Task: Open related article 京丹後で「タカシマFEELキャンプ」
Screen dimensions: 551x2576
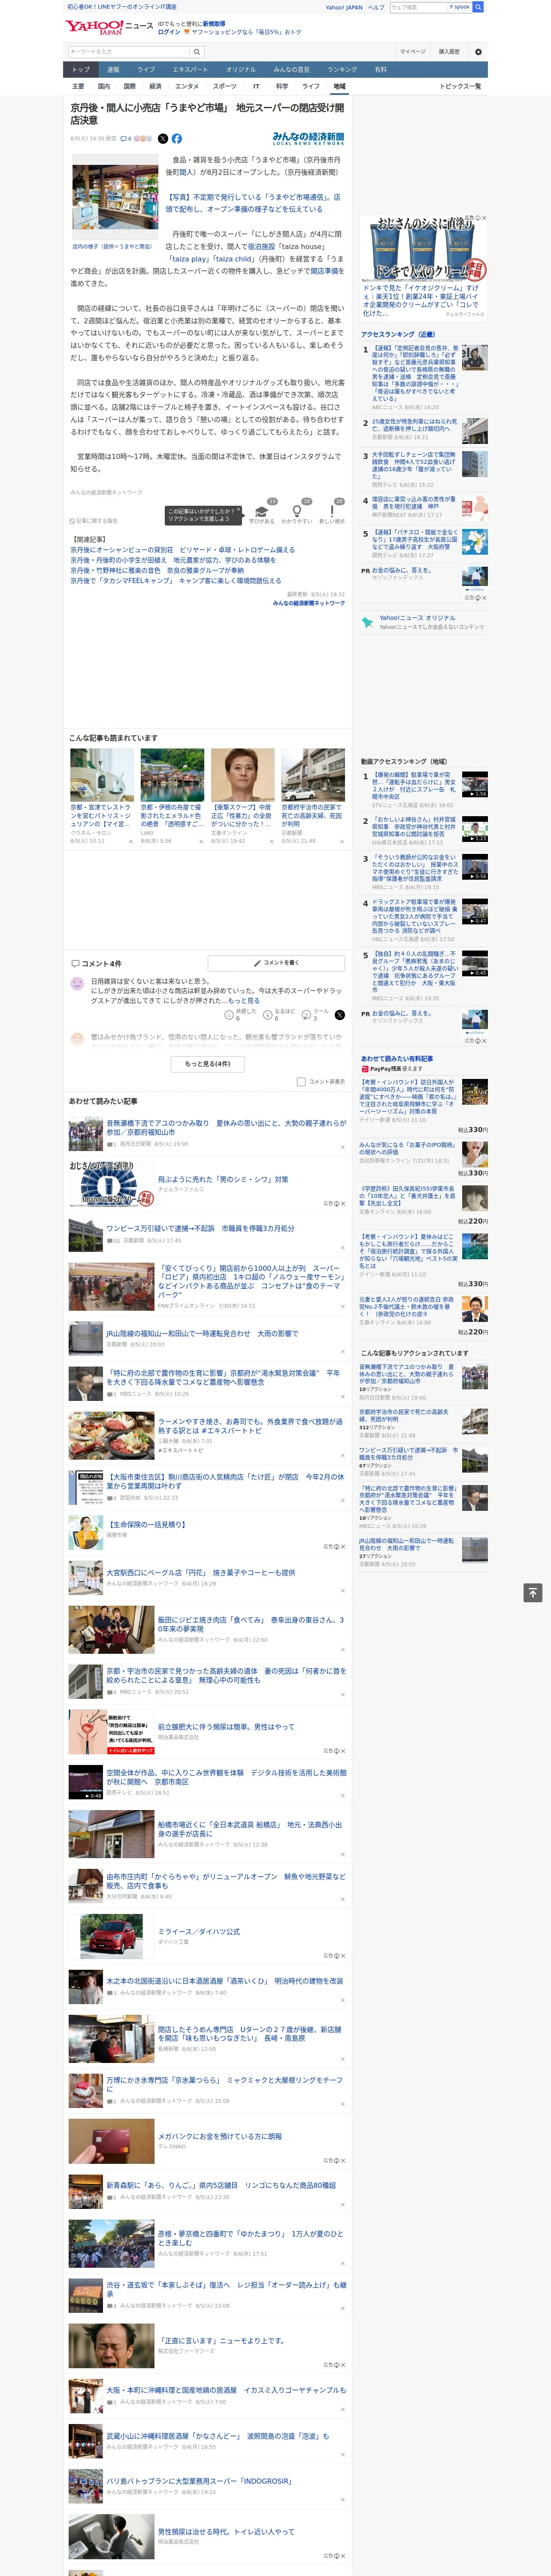Action: click(176, 581)
